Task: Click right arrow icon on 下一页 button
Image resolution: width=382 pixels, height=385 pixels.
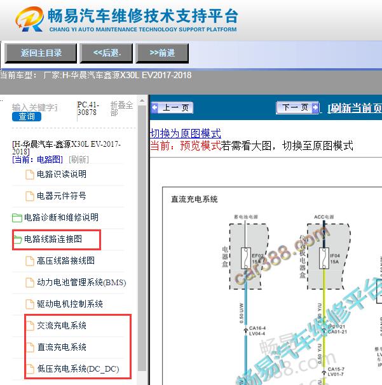Action: (315, 107)
